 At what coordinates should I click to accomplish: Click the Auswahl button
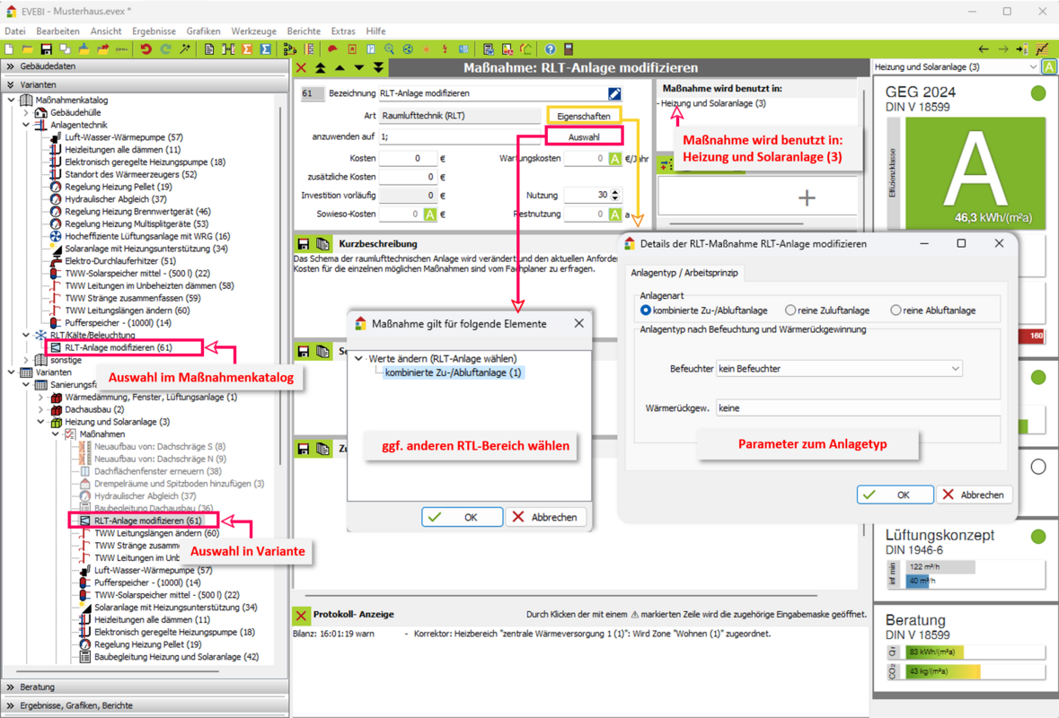point(583,137)
